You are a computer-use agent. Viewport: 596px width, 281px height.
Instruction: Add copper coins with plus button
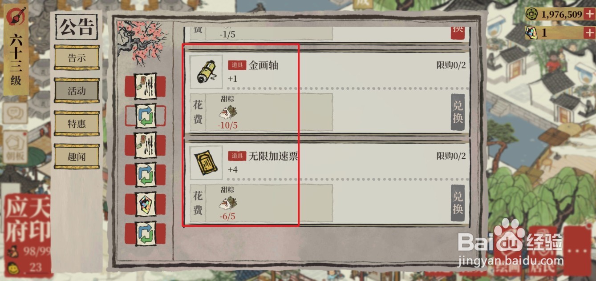[x=588, y=14]
